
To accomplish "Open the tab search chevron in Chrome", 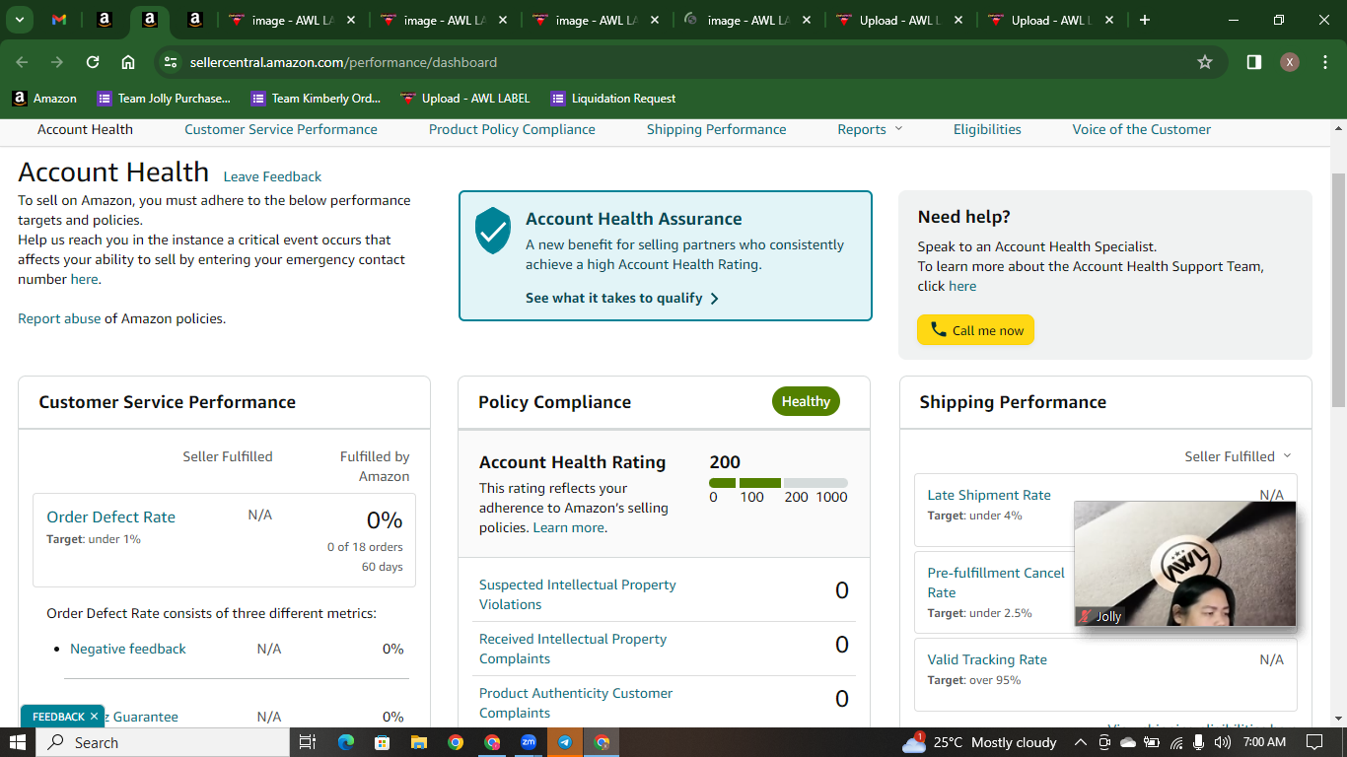I will (20, 20).
